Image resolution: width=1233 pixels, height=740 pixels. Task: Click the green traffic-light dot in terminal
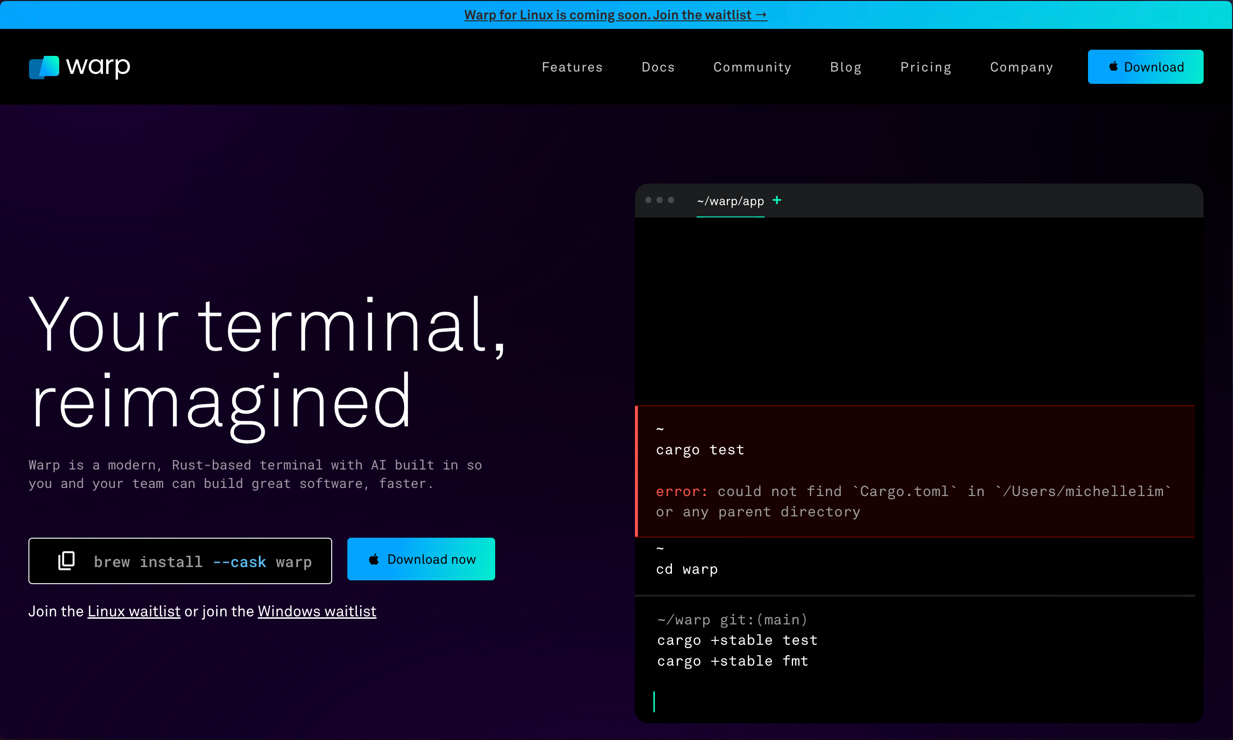[x=671, y=200]
